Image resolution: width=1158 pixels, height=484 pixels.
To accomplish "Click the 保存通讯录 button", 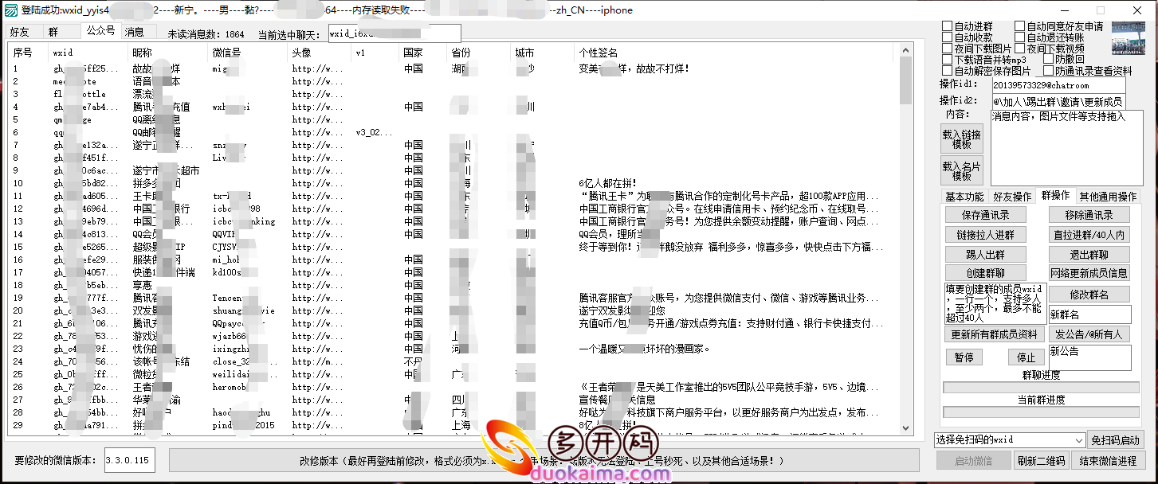I will 985,215.
